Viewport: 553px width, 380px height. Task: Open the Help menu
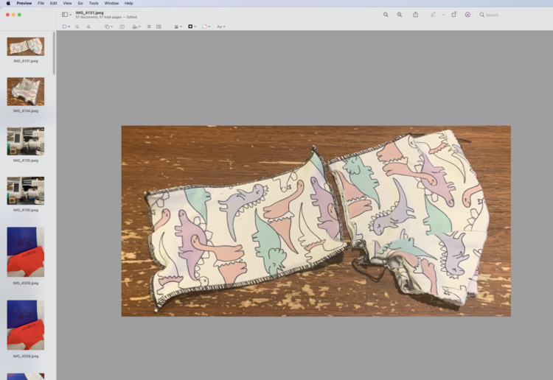(129, 3)
